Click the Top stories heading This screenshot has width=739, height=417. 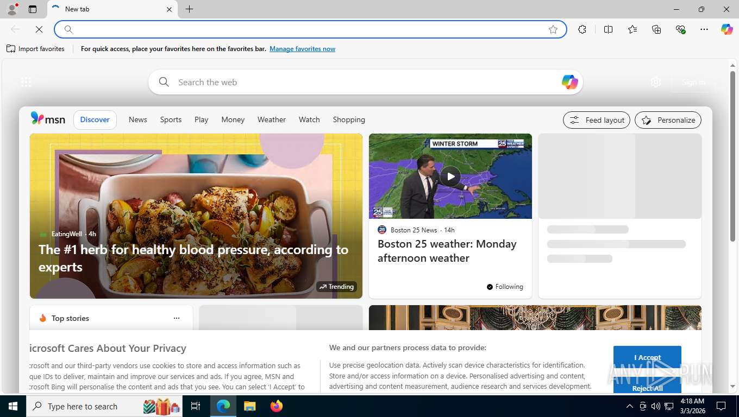click(x=70, y=318)
